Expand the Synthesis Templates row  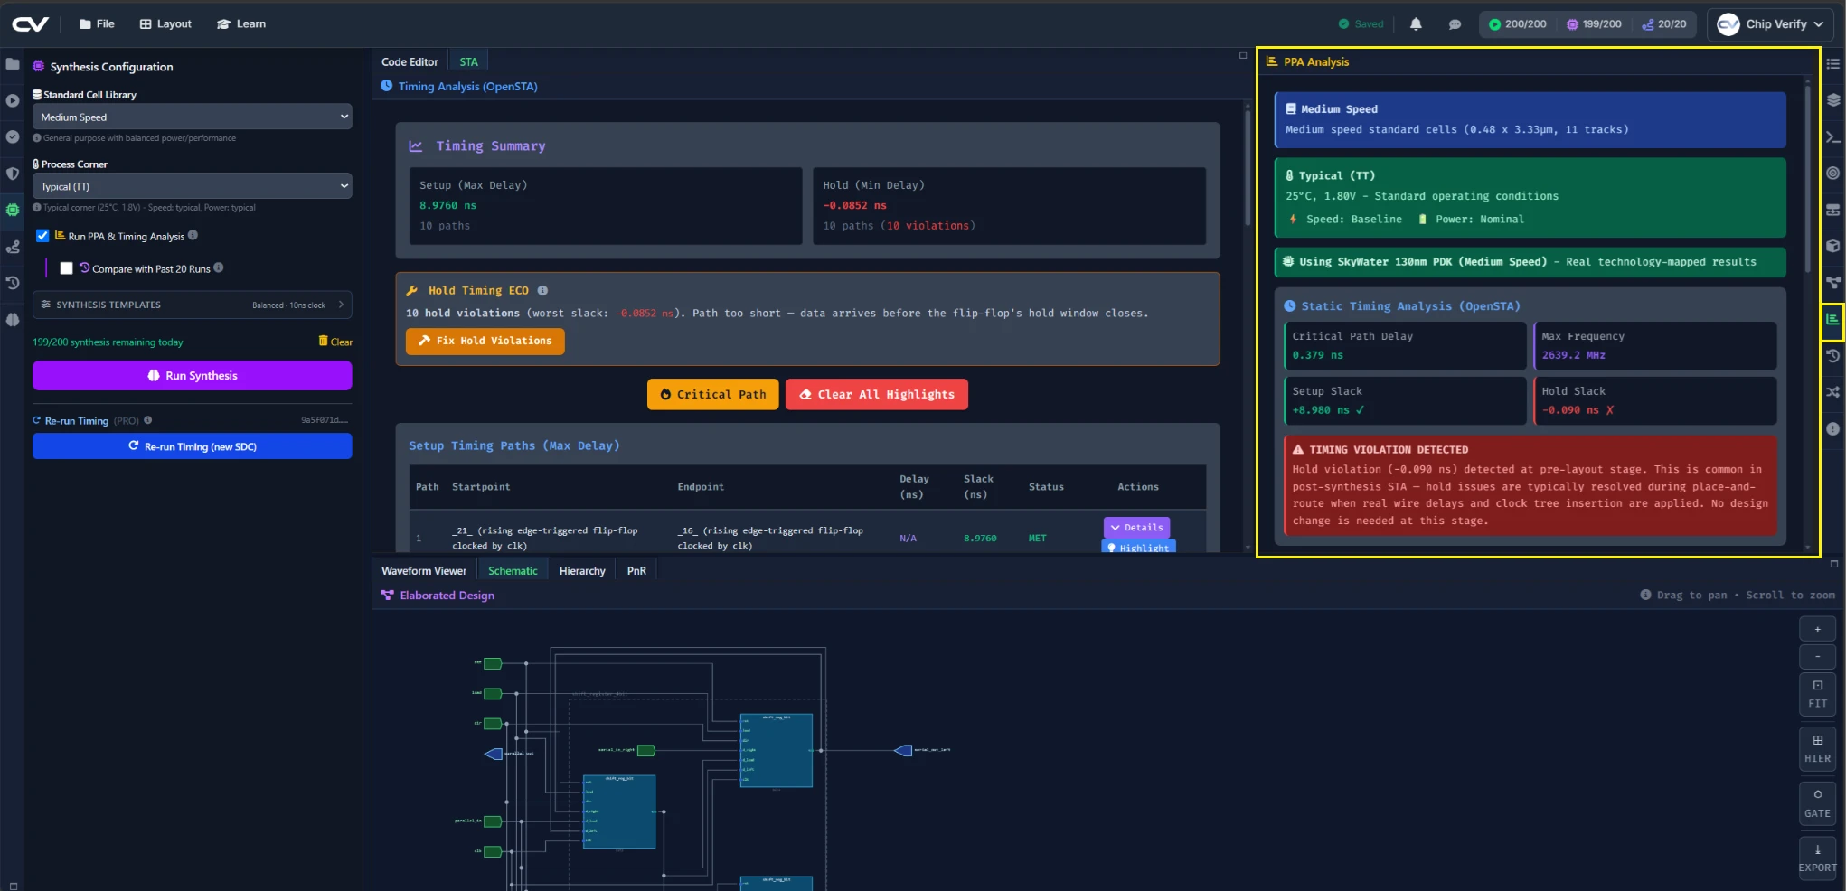193,305
